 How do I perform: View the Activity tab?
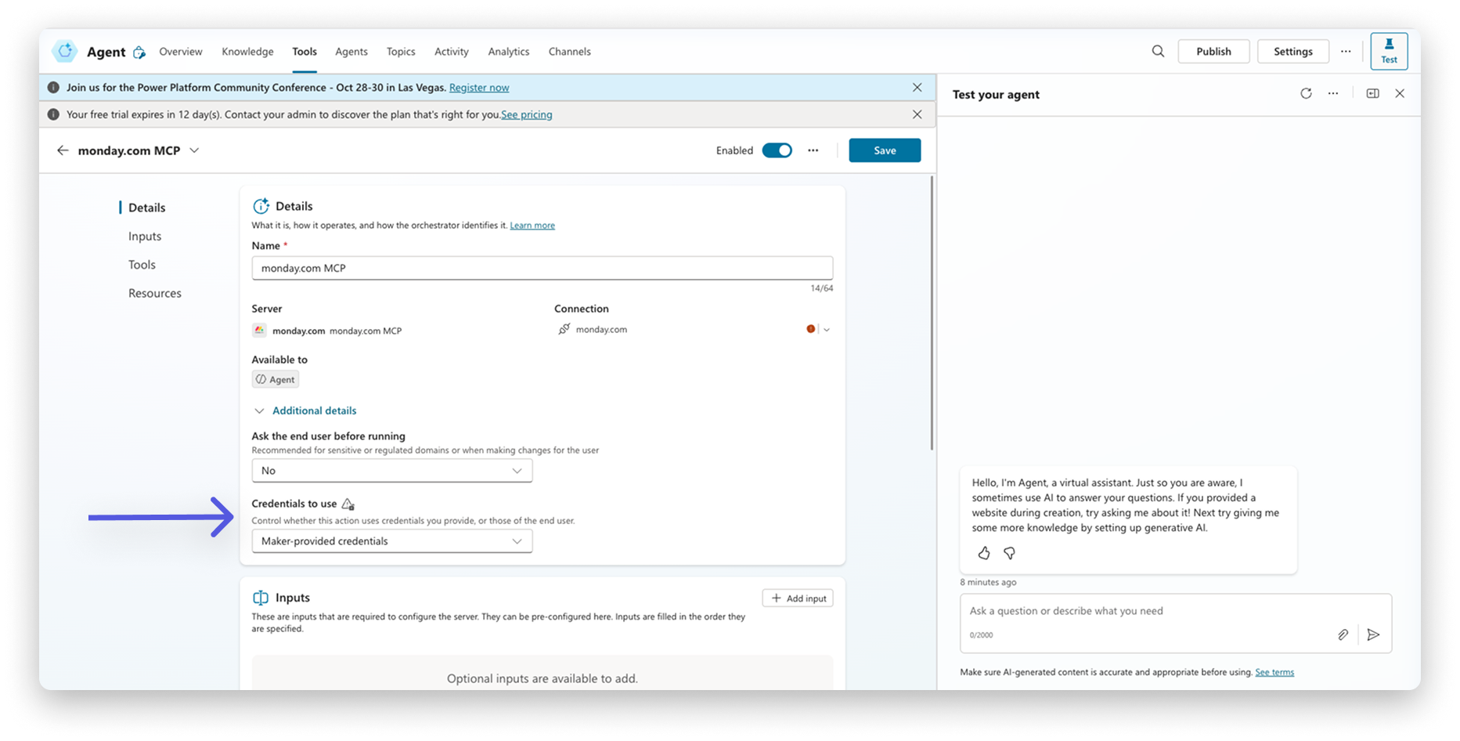click(452, 52)
